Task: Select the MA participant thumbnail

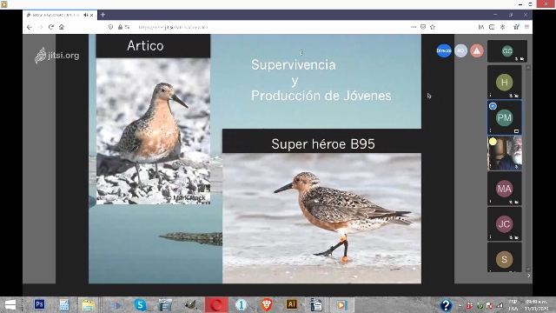Action: click(504, 189)
